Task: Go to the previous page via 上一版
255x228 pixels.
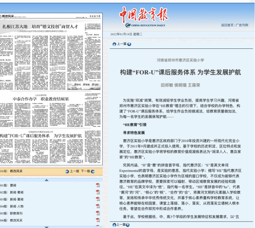Action: click(74, 171)
